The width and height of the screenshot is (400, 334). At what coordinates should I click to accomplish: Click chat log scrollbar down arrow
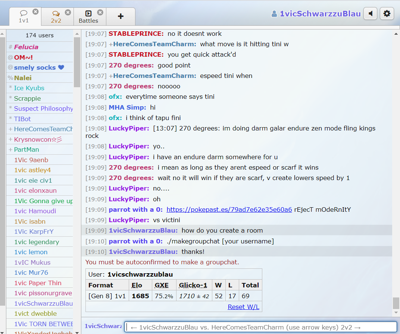pos(396,313)
